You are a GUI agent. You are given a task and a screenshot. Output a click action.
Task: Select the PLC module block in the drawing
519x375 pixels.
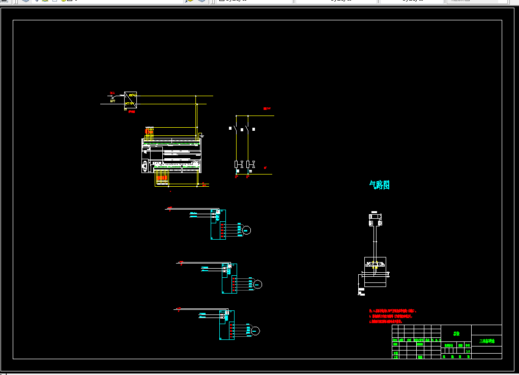(171, 155)
